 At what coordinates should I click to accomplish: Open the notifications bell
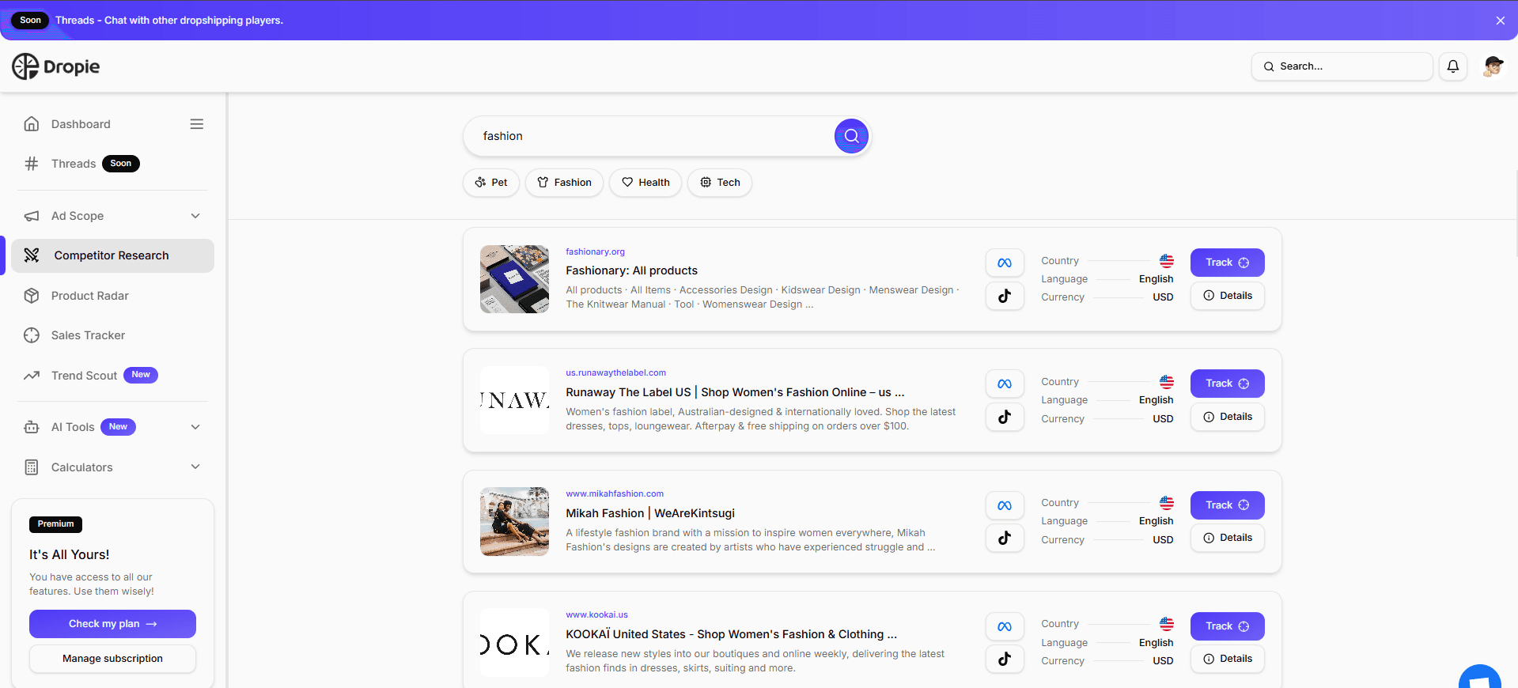(1453, 66)
